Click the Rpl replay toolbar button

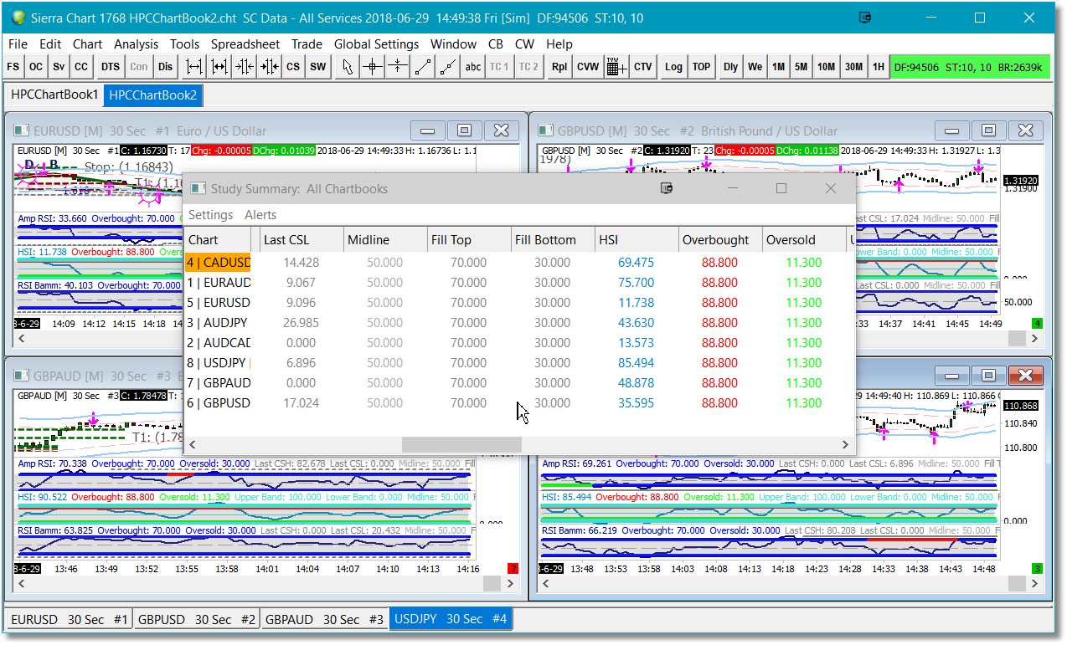click(x=559, y=67)
